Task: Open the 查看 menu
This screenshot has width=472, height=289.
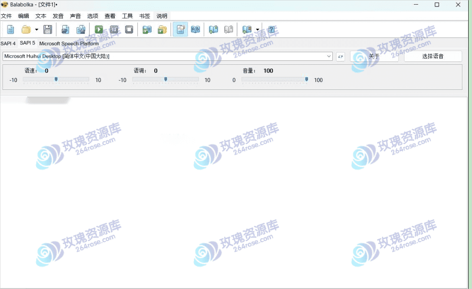Action: tap(110, 16)
